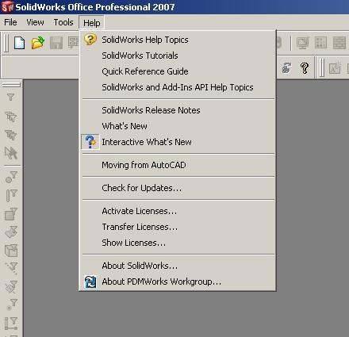Open the Tools menu
The width and height of the screenshot is (349, 337).
63,22
